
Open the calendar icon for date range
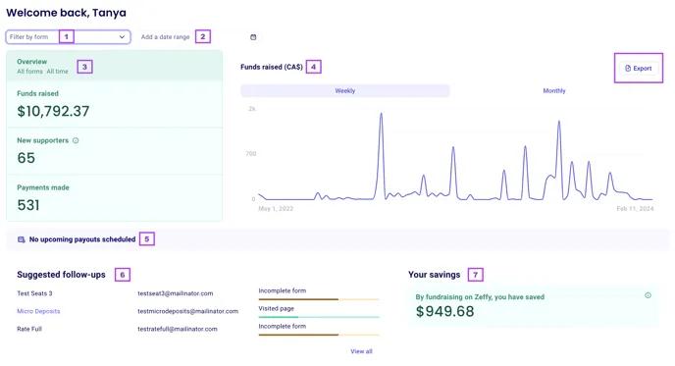(x=253, y=37)
